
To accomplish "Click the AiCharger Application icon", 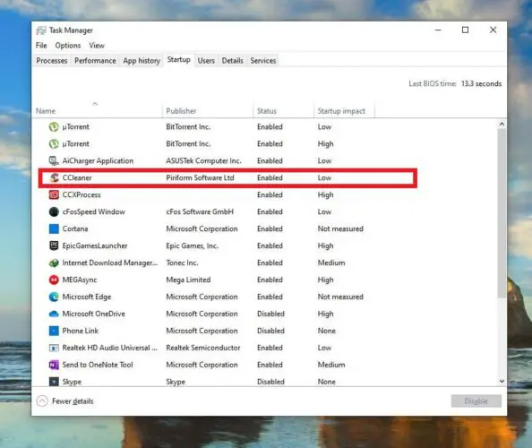I will click(x=54, y=161).
